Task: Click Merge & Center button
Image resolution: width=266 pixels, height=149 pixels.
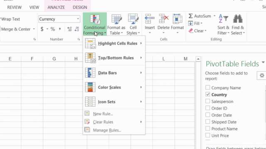Action: (x=16, y=29)
